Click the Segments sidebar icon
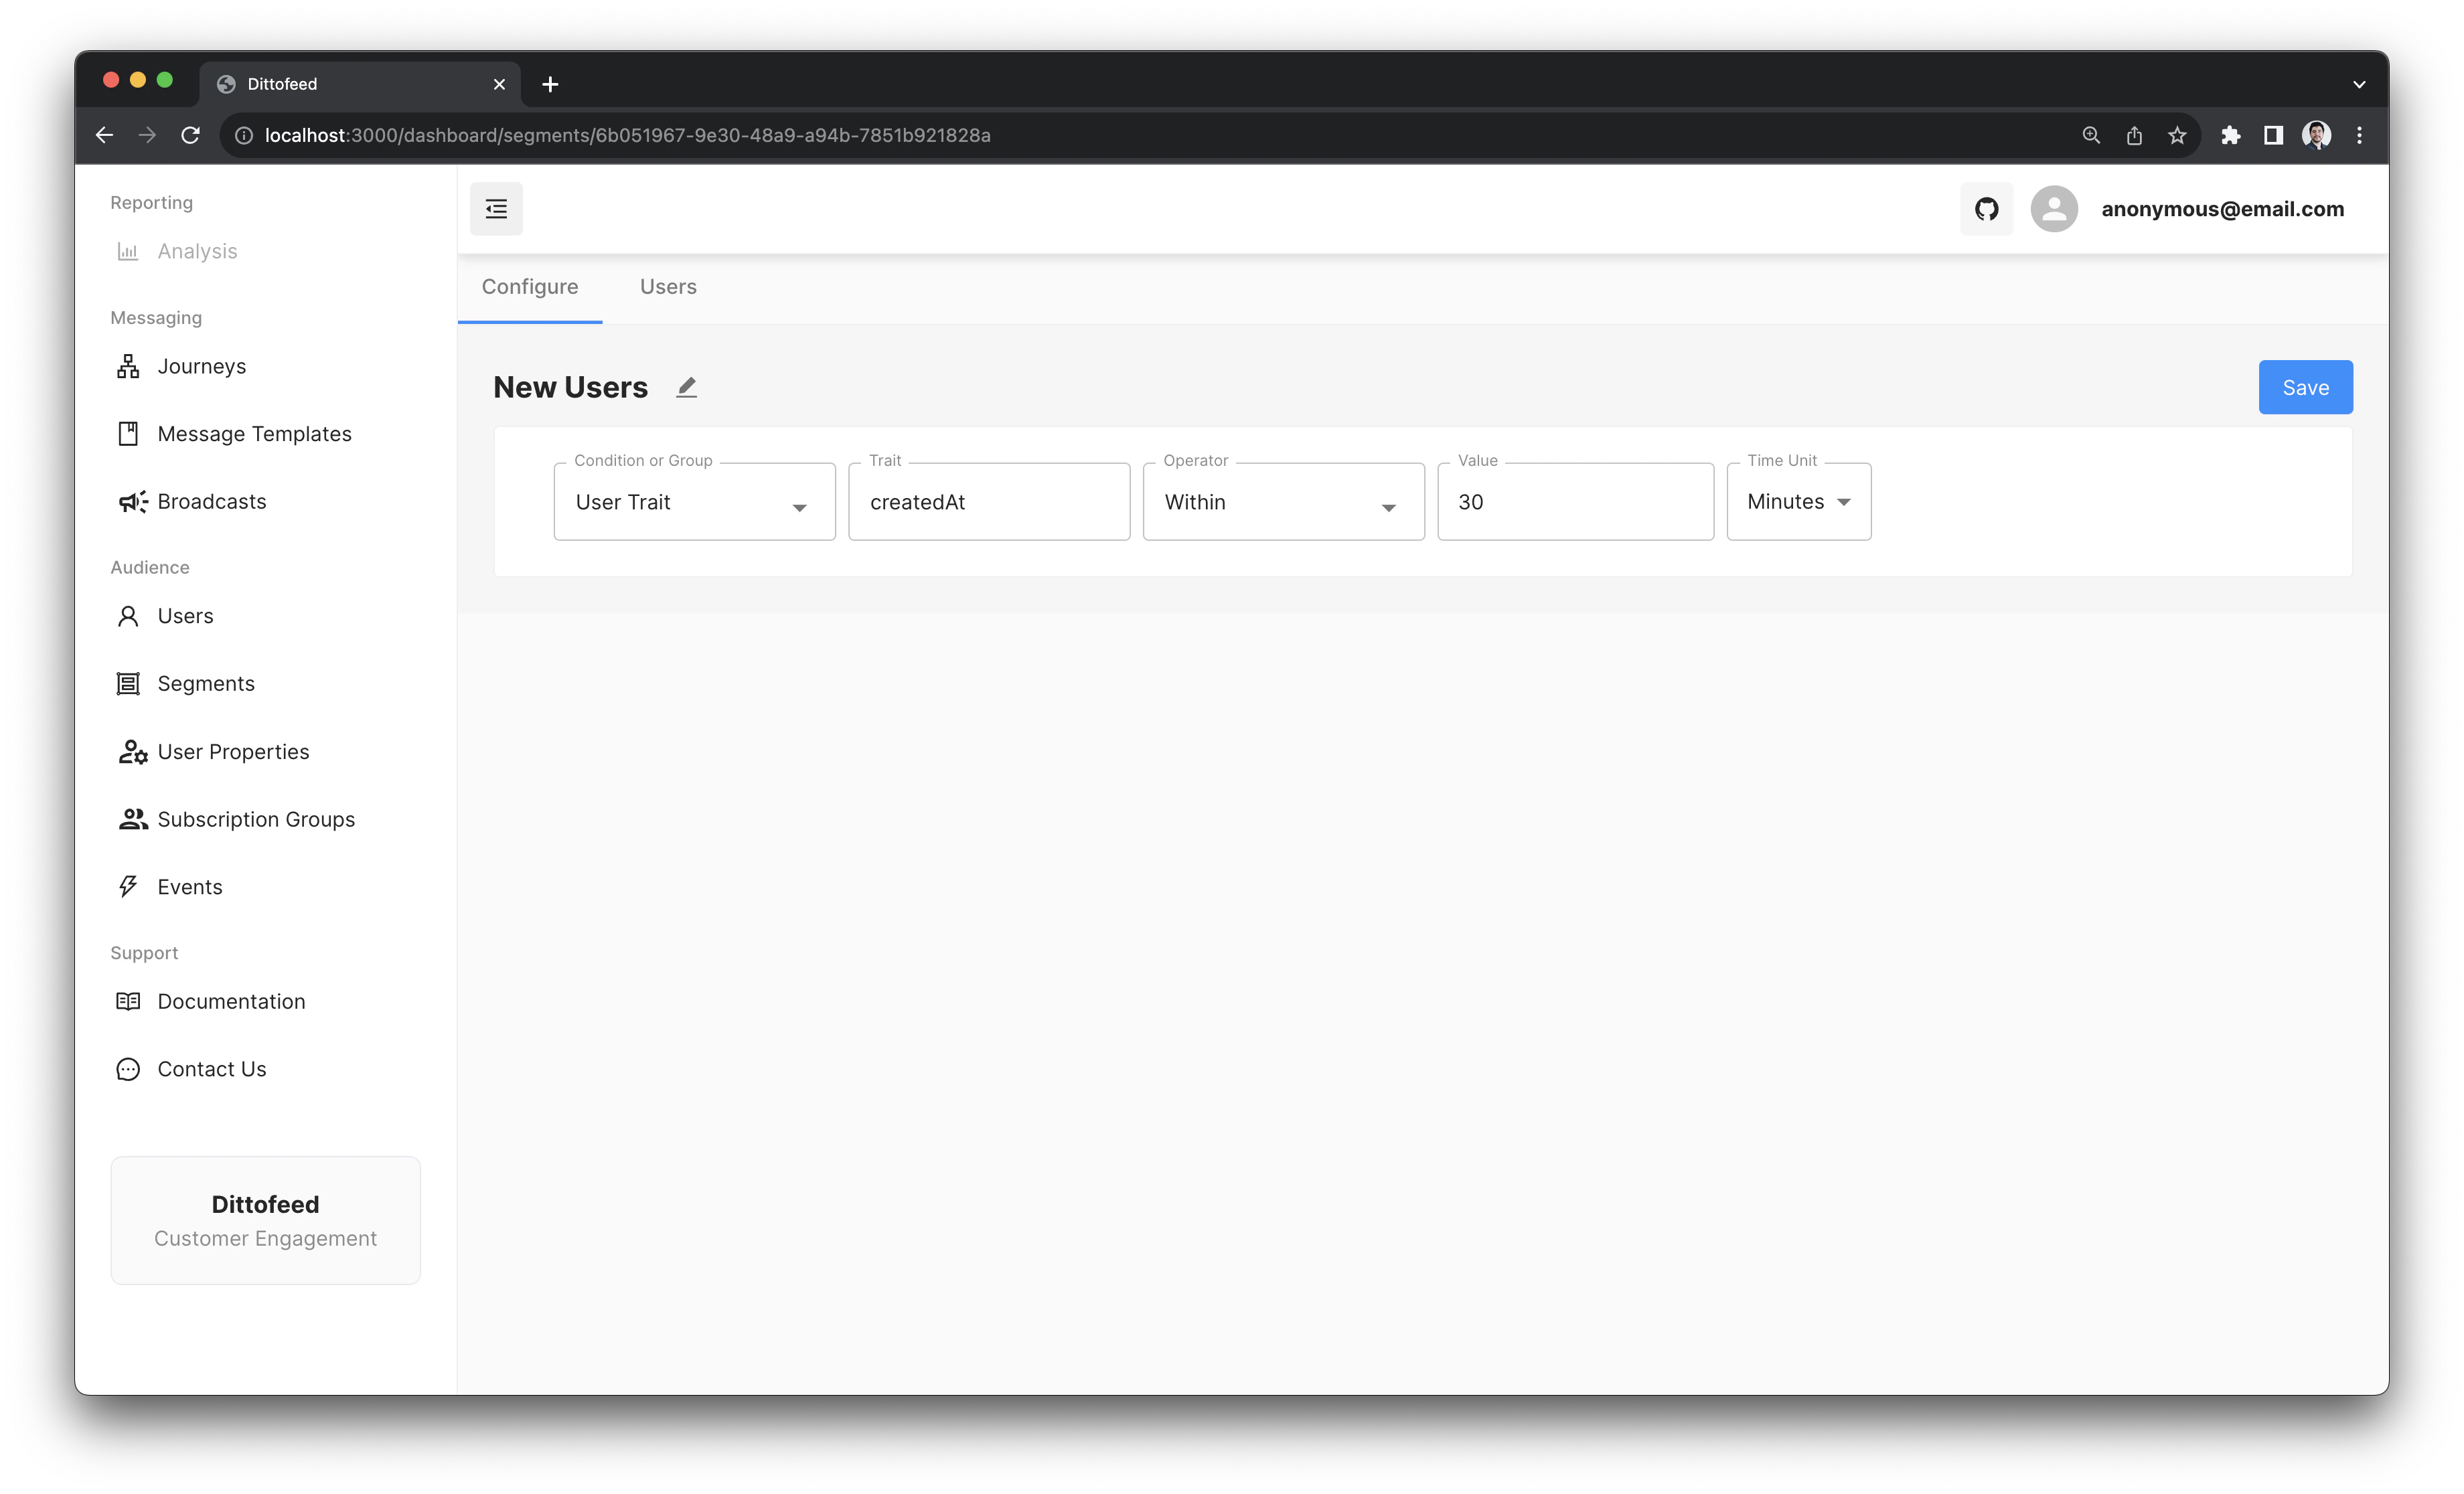The width and height of the screenshot is (2464, 1494). 129,683
